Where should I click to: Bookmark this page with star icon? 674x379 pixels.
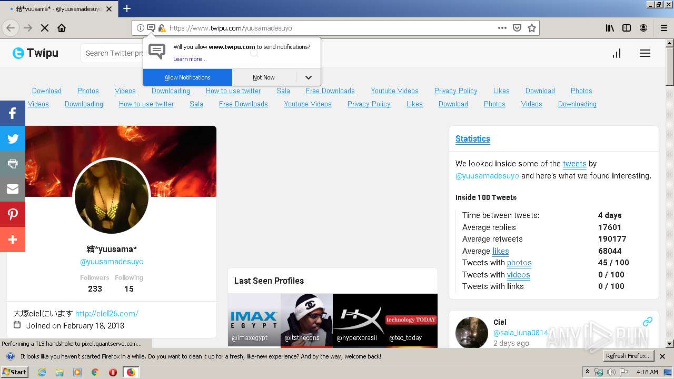point(532,28)
